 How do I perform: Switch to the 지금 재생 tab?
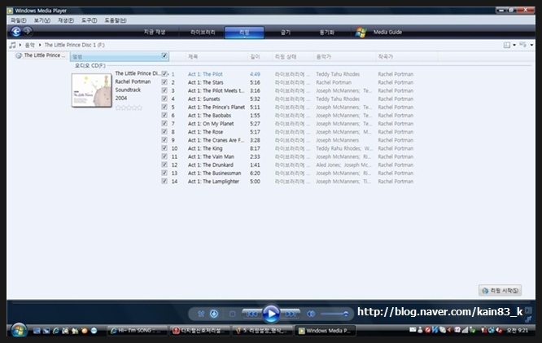(x=155, y=33)
